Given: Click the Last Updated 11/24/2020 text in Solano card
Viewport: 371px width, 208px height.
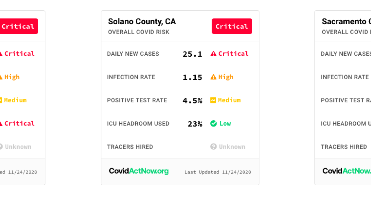Looking at the screenshot, I should click(x=218, y=172).
